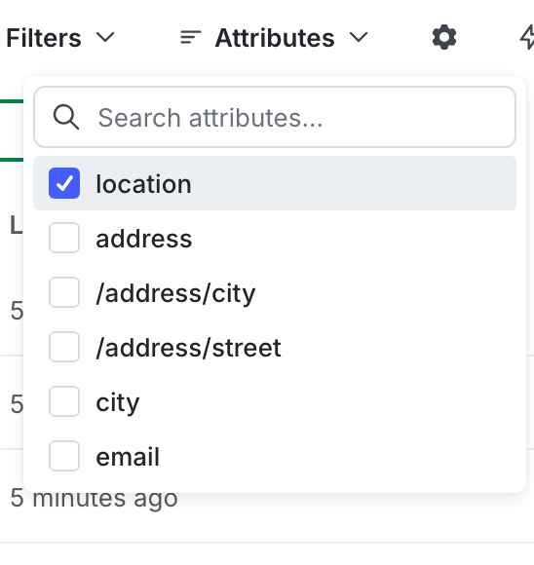Select the address label text
534x565 pixels.
tap(144, 239)
